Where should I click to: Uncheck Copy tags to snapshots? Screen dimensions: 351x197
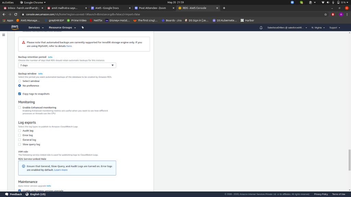point(20,94)
